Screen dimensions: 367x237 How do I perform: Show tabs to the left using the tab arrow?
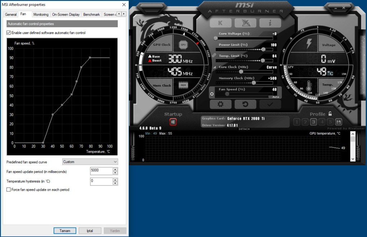pos(119,14)
